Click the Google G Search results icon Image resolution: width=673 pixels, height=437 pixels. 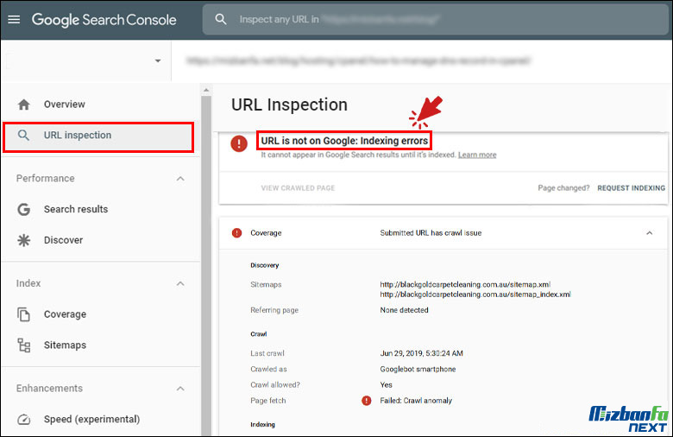[23, 209]
